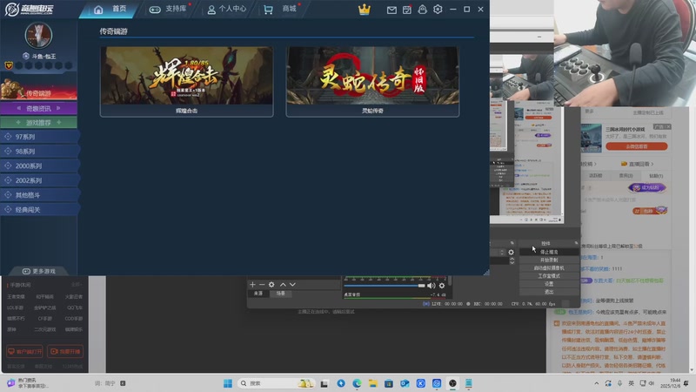
Task: Click the remove (−) source icon in OBS
Action: point(262,285)
